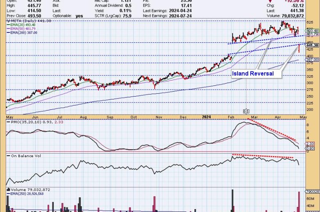Click the Sep month label on time axis
Screen dimensions: 320x212
point(110,117)
